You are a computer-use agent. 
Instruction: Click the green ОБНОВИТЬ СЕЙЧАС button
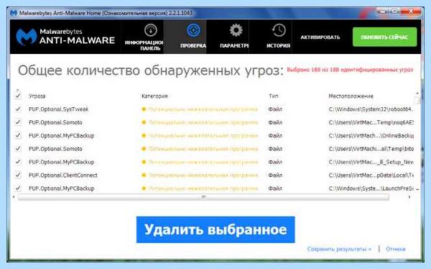[384, 37]
